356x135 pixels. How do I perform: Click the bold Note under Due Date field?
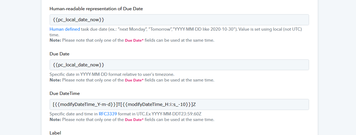[55, 80]
